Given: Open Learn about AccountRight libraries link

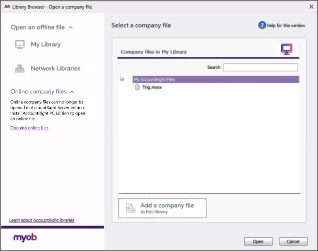Looking at the screenshot, I should [x=41, y=220].
